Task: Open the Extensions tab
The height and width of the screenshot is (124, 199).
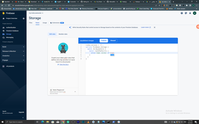Action: point(57,23)
